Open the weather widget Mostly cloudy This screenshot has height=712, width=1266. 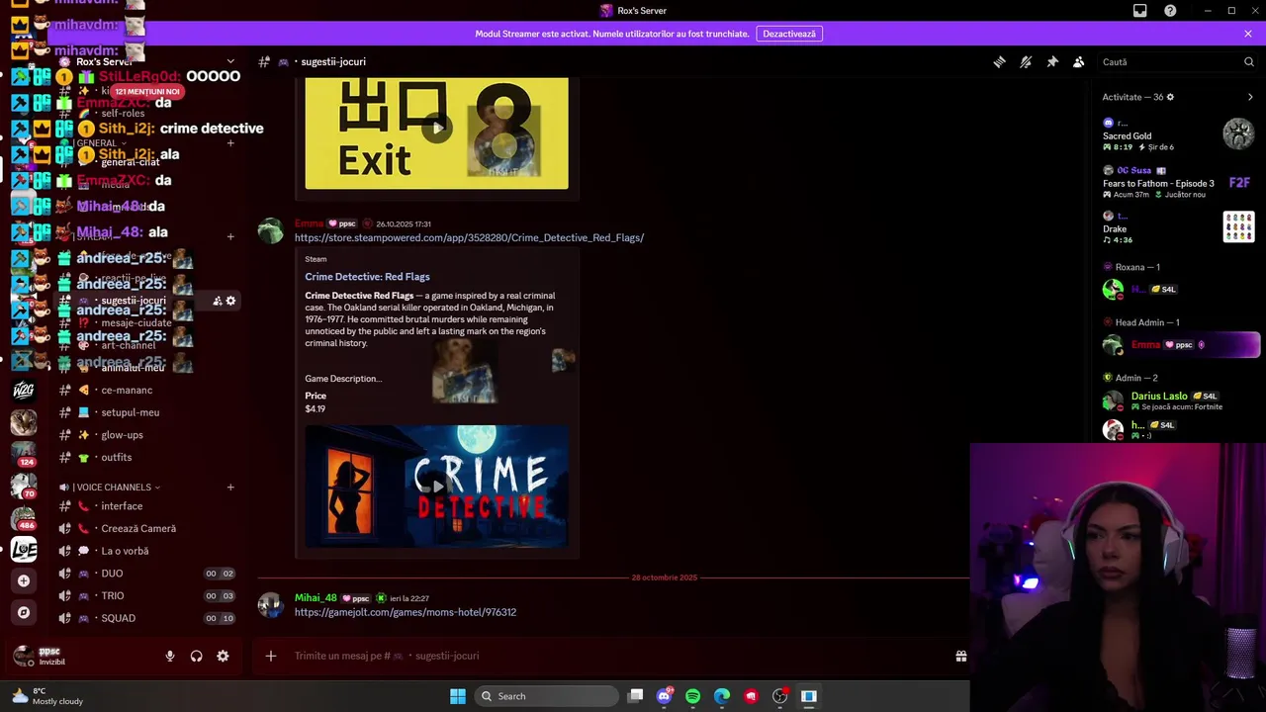pos(47,696)
